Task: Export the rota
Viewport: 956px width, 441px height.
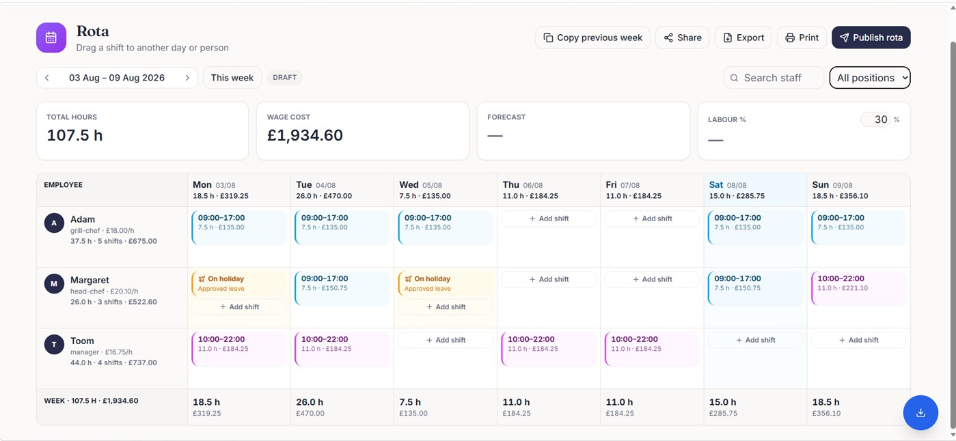Action: click(743, 38)
